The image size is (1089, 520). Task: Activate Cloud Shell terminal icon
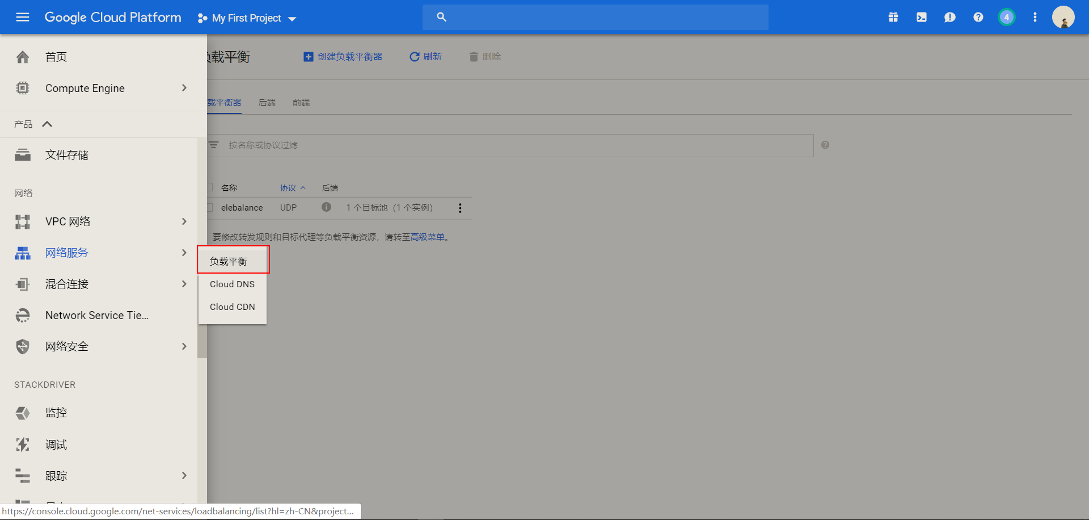click(x=922, y=17)
